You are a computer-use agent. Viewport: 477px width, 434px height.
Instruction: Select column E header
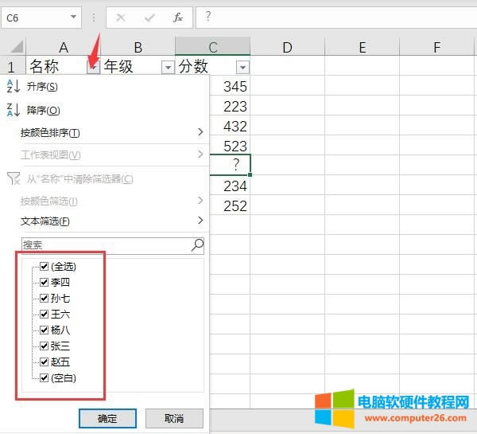click(362, 47)
